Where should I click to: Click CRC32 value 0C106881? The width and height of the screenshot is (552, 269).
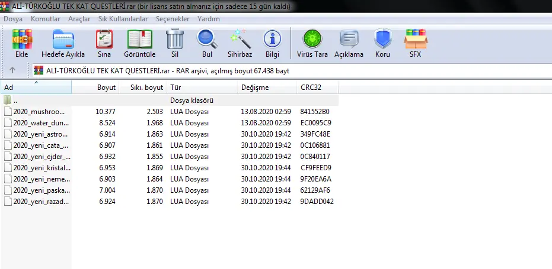click(315, 145)
